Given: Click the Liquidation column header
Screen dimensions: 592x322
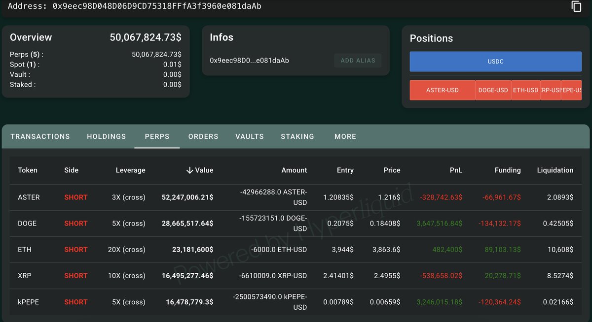Looking at the screenshot, I should pos(555,170).
